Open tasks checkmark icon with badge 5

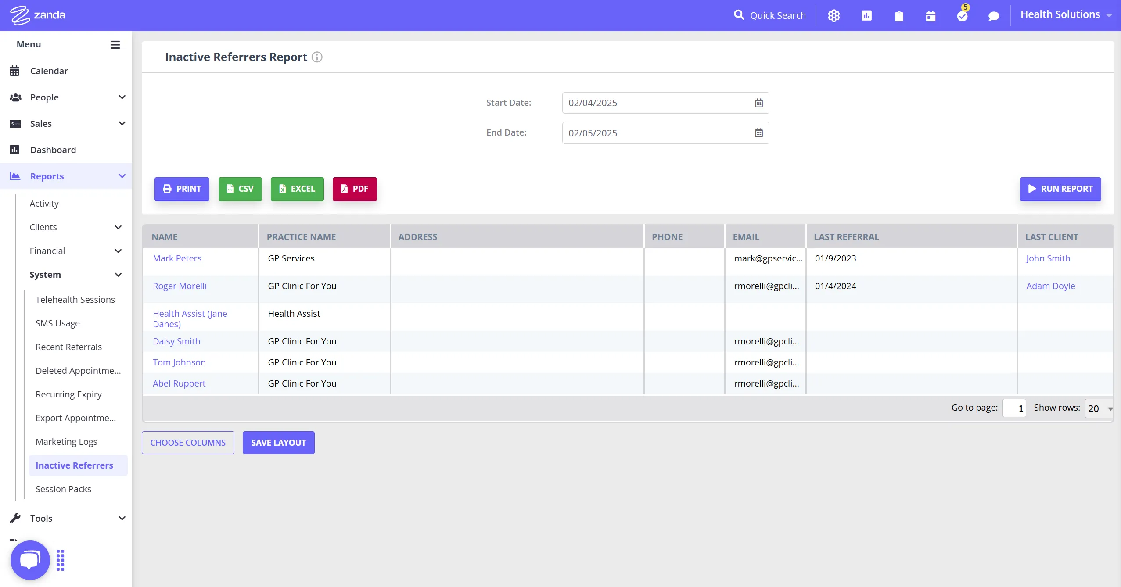[x=962, y=16]
